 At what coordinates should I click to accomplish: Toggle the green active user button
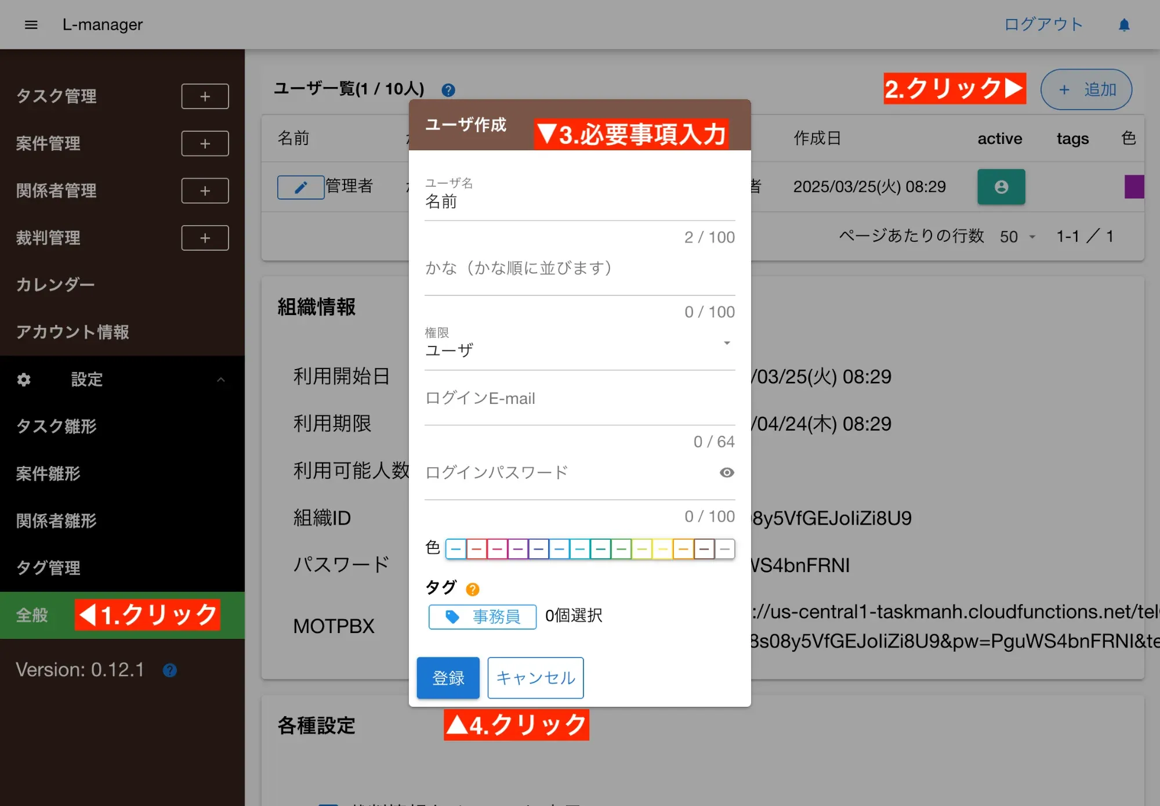1001,187
